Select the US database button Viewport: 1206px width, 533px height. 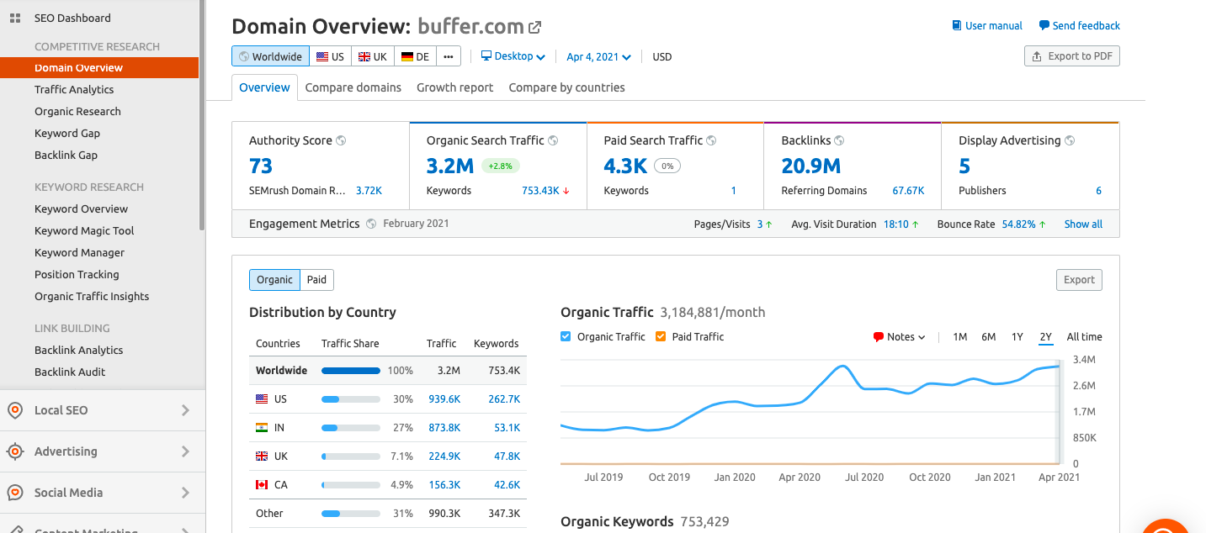click(x=330, y=56)
